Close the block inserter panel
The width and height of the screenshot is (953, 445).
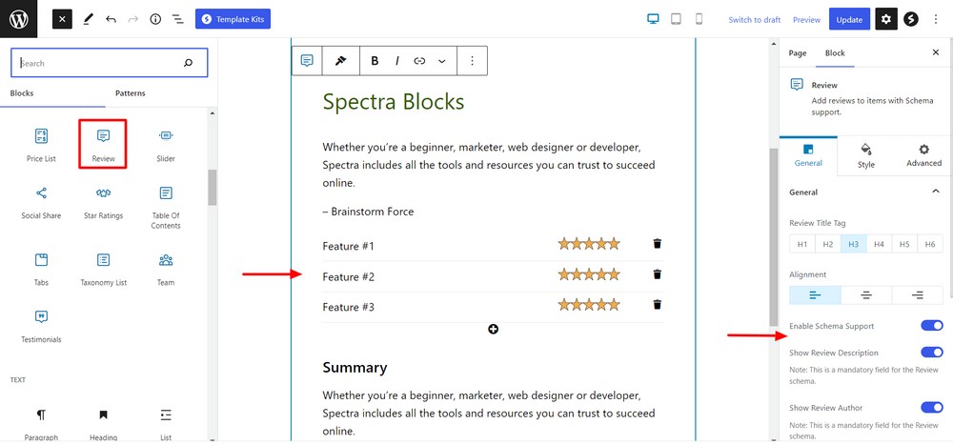pyautogui.click(x=62, y=19)
